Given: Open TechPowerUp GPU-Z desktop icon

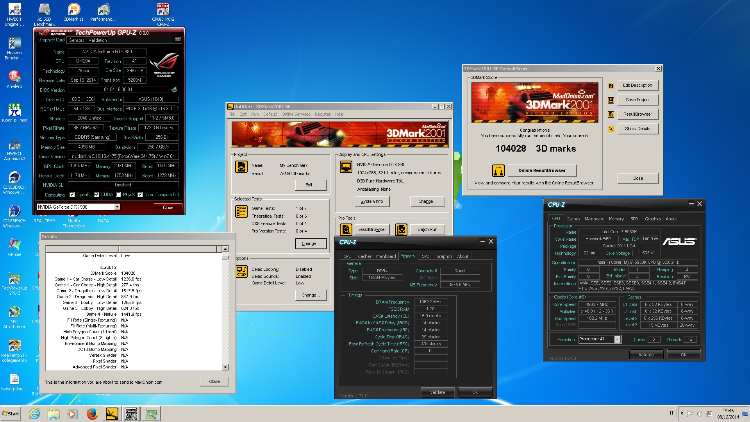Looking at the screenshot, I should pyautogui.click(x=14, y=284).
